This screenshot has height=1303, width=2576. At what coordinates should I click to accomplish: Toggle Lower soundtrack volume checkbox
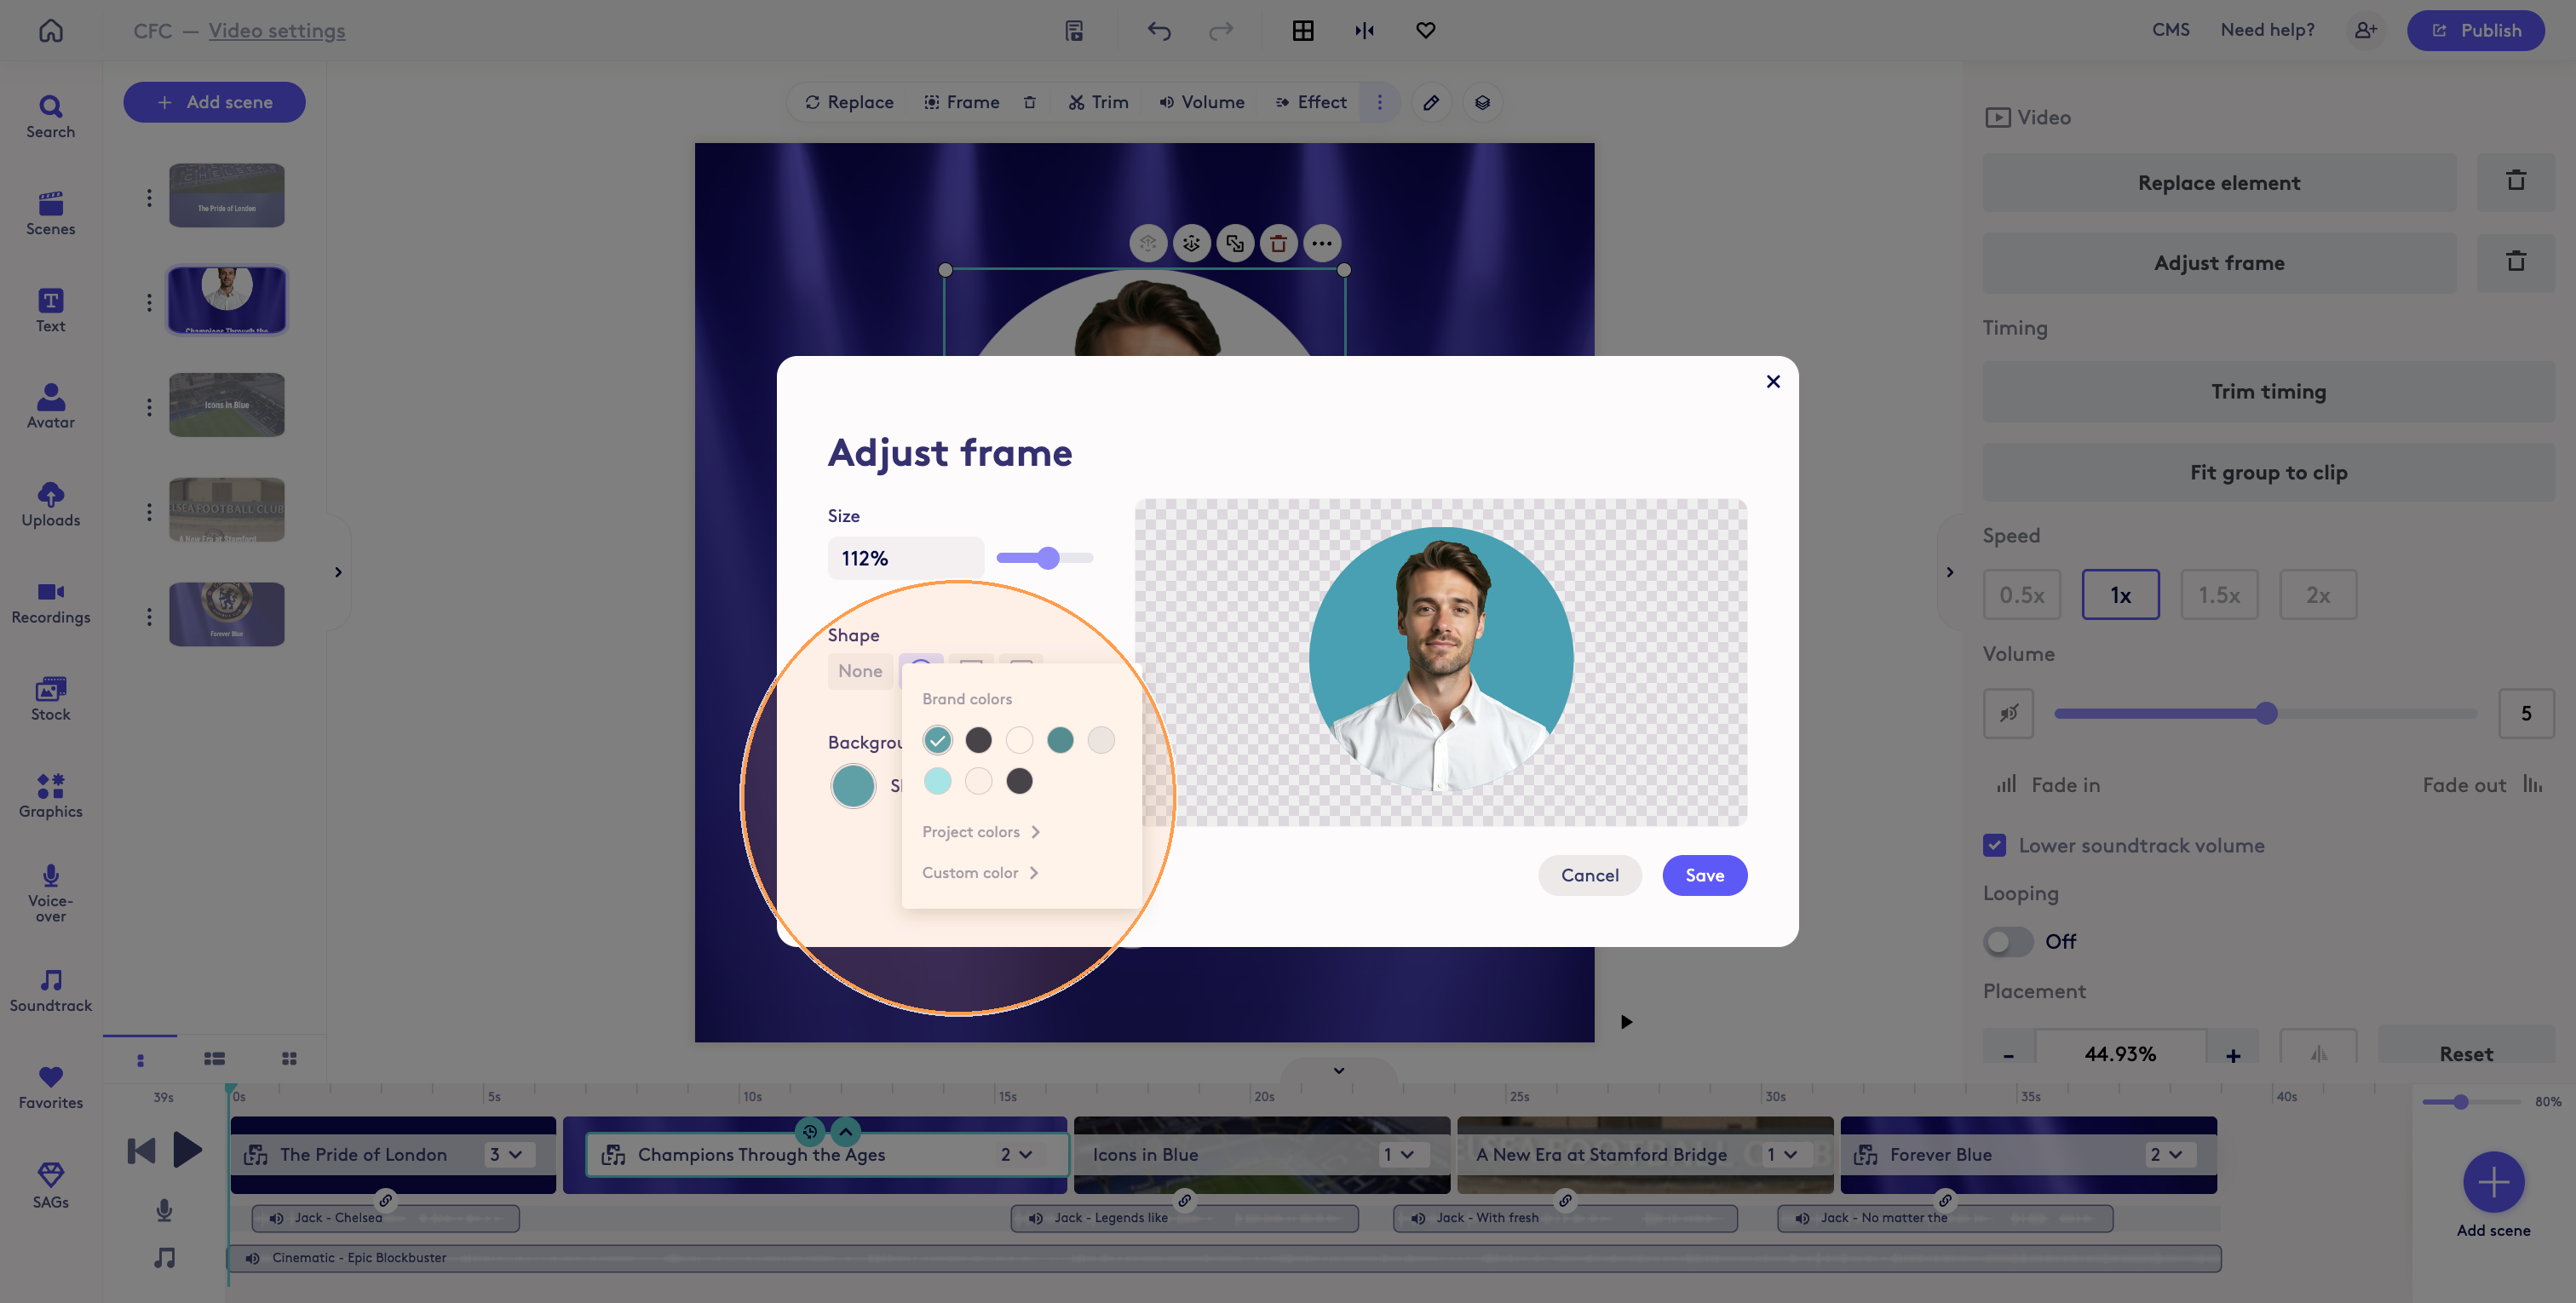tap(1994, 845)
